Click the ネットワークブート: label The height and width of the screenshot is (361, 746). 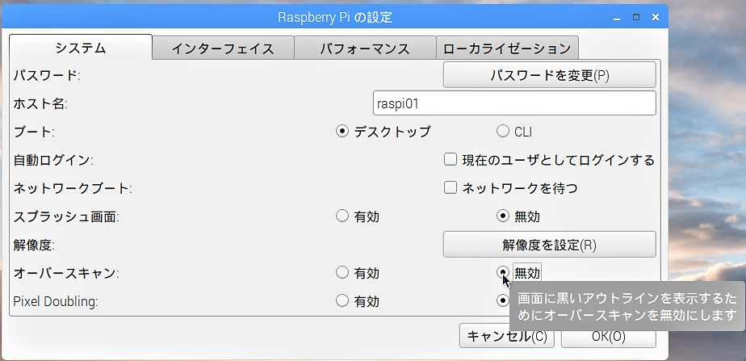[x=73, y=188]
